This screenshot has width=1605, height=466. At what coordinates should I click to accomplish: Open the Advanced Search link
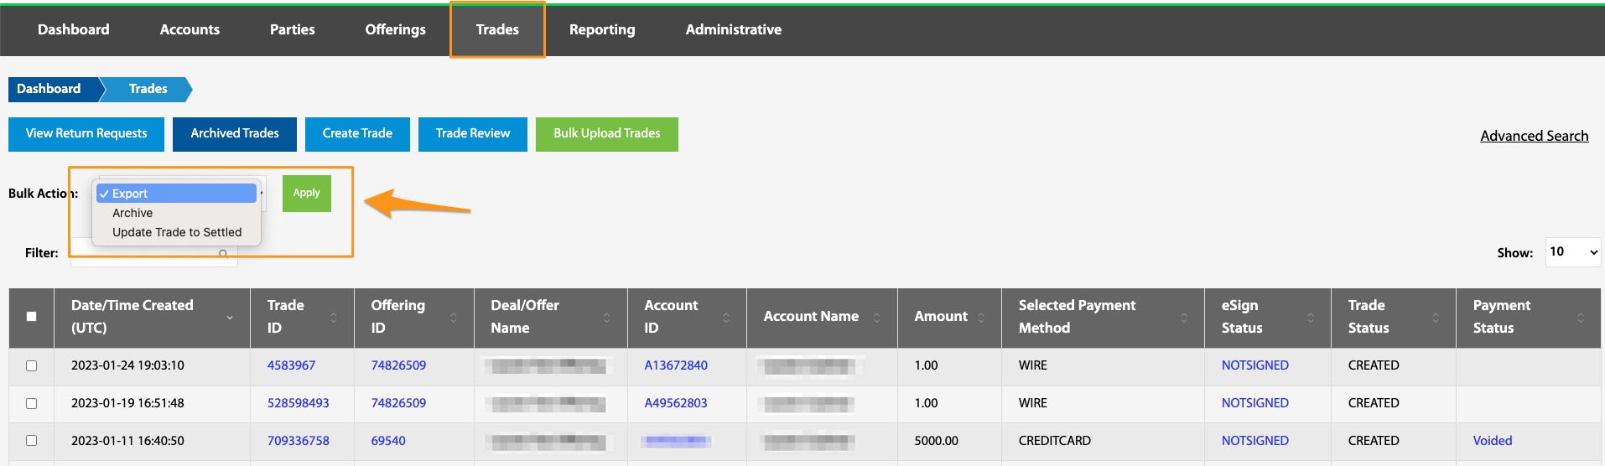coord(1535,136)
